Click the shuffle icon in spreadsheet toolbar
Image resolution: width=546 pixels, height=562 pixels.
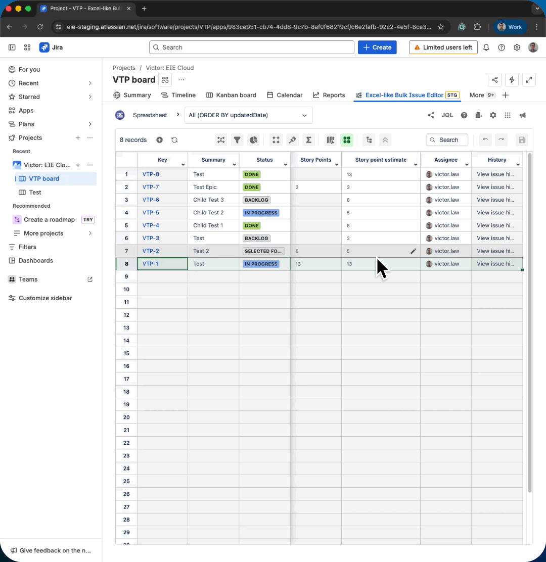(x=220, y=140)
